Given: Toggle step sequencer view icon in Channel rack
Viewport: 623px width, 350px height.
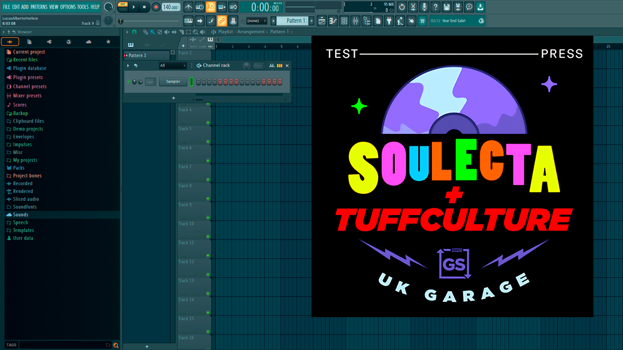Looking at the screenshot, I should [x=280, y=66].
